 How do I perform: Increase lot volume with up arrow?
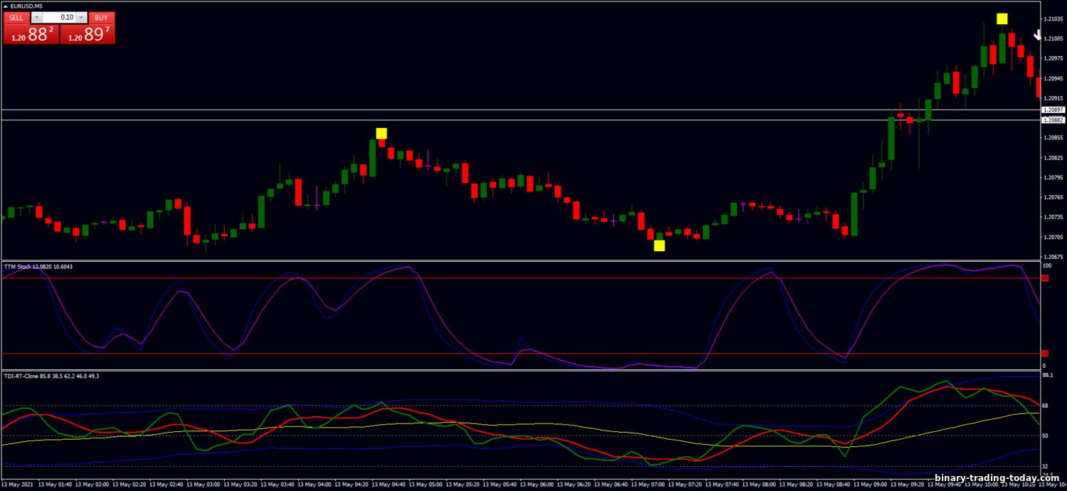click(x=82, y=17)
